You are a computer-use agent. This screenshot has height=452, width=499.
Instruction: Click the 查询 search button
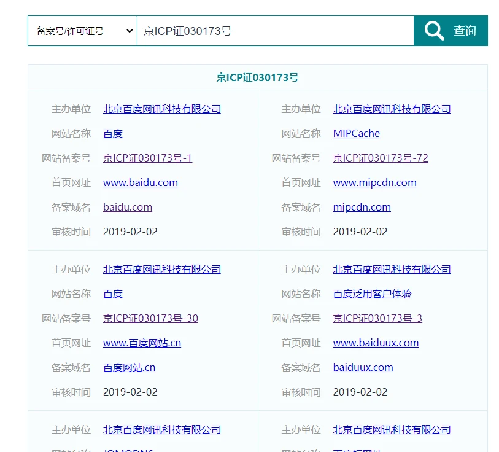click(451, 31)
